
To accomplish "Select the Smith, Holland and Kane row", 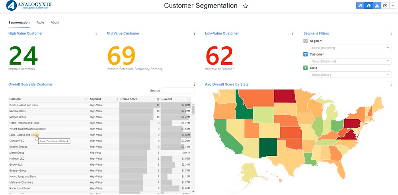I will point(100,105).
